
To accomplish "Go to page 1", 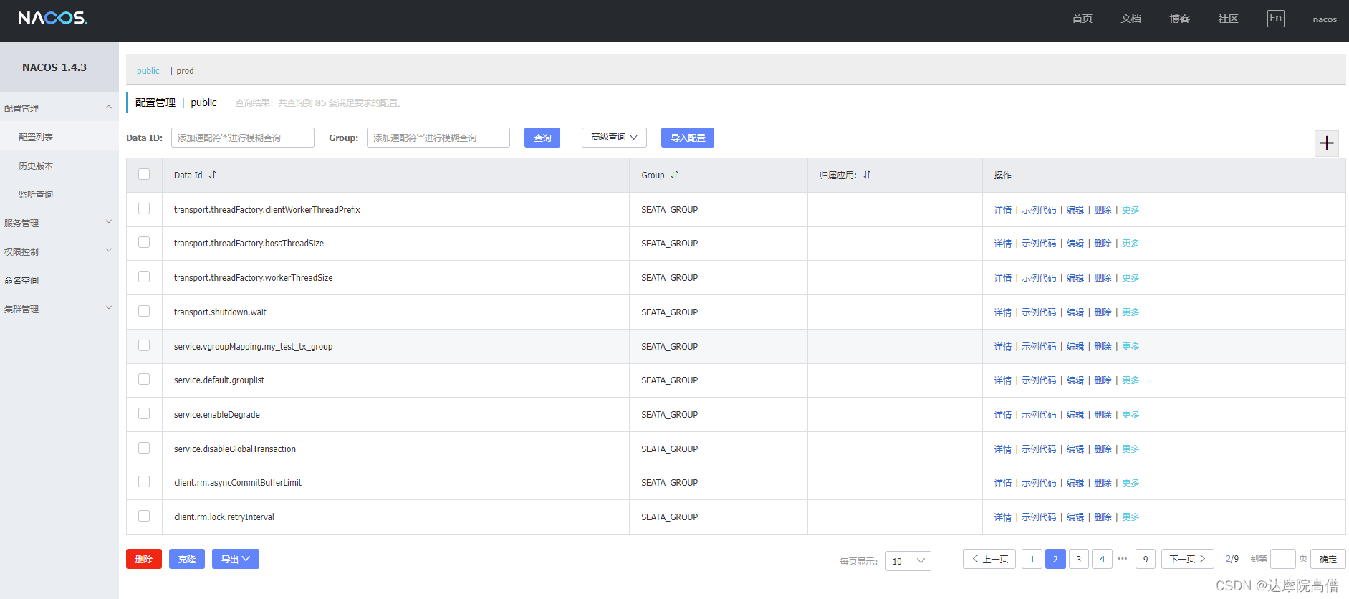I will 1032,559.
